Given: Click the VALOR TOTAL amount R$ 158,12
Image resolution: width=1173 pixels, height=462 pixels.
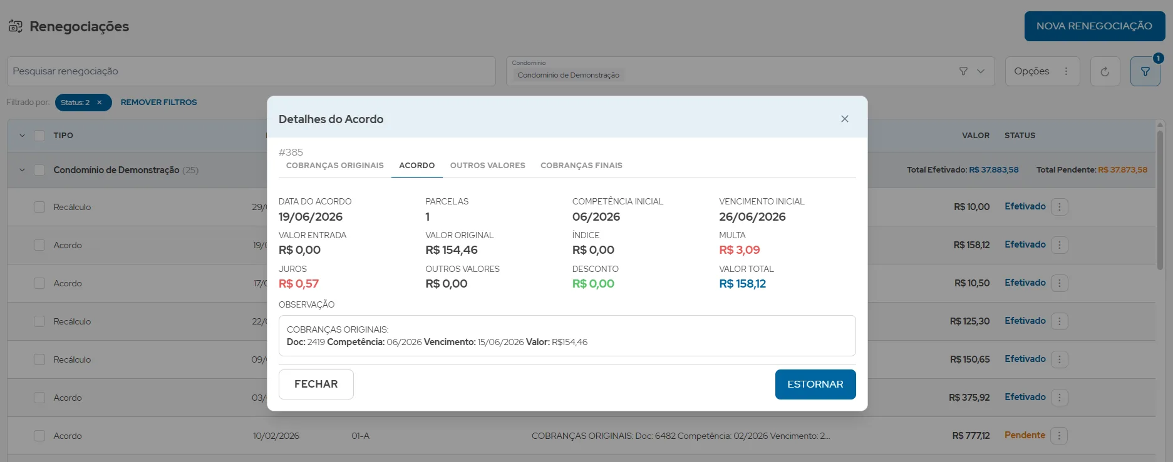Looking at the screenshot, I should click(742, 284).
